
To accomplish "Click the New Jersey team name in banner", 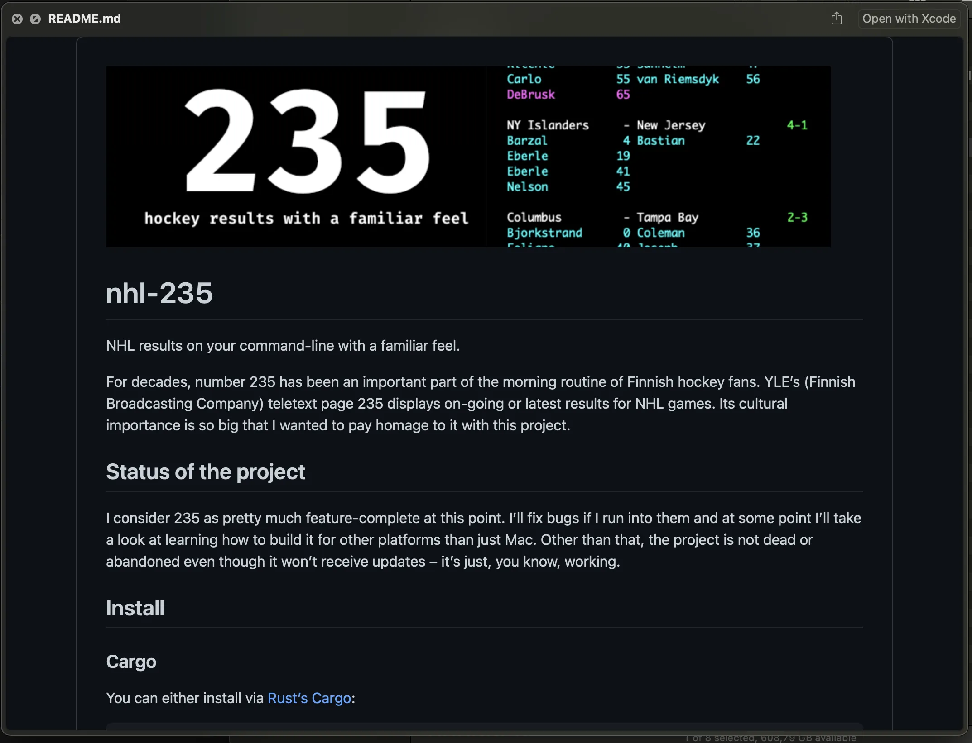I will [x=671, y=125].
